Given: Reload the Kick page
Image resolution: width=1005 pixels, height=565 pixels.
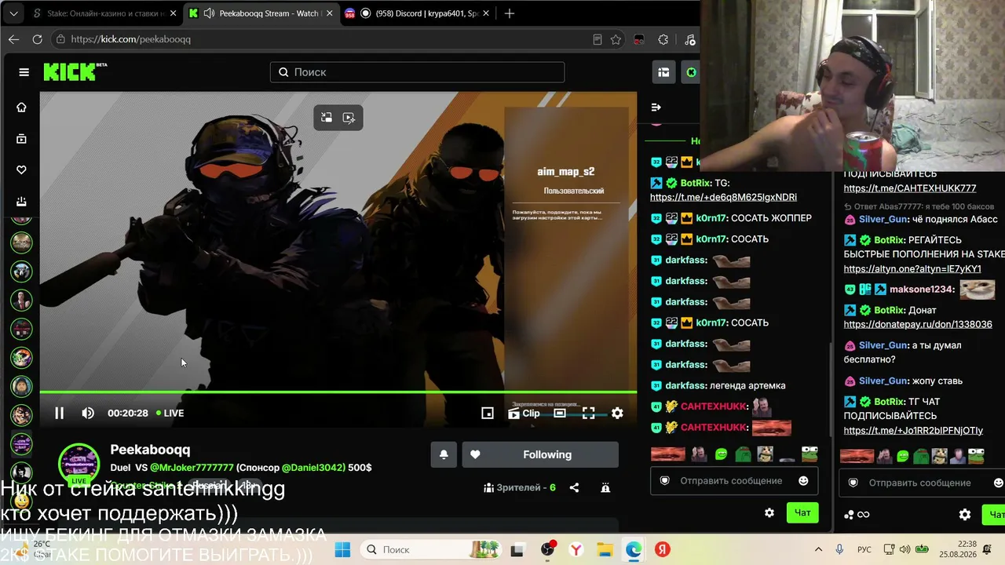Looking at the screenshot, I should (x=37, y=39).
